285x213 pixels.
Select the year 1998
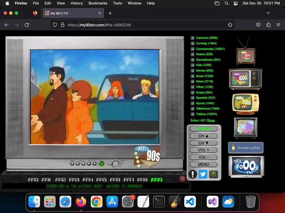(142, 180)
